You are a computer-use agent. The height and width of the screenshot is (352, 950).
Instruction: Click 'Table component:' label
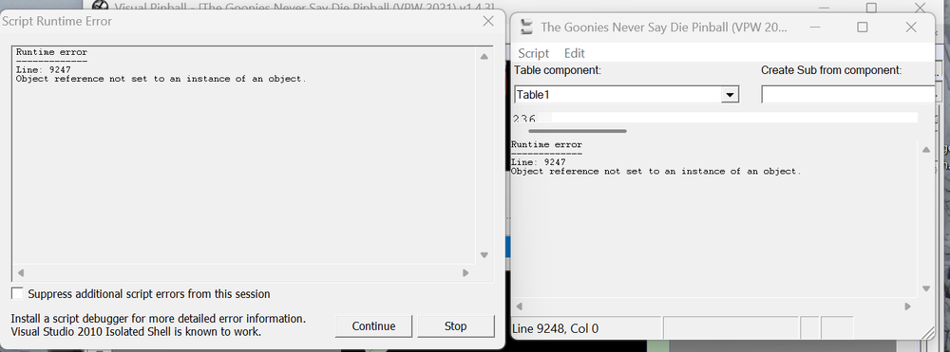click(x=558, y=70)
